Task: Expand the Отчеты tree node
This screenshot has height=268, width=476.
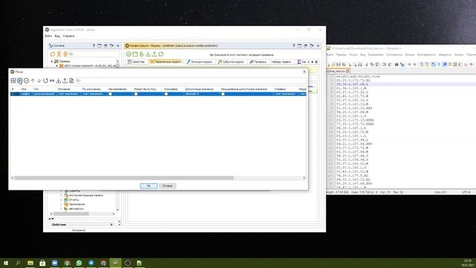Action: (x=61, y=200)
